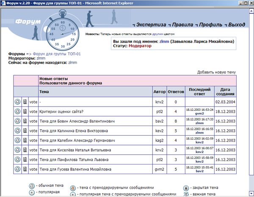254x197 pixels.
Task: Click topic icon in 'Тема для Гусева' row
Action: [17, 170]
